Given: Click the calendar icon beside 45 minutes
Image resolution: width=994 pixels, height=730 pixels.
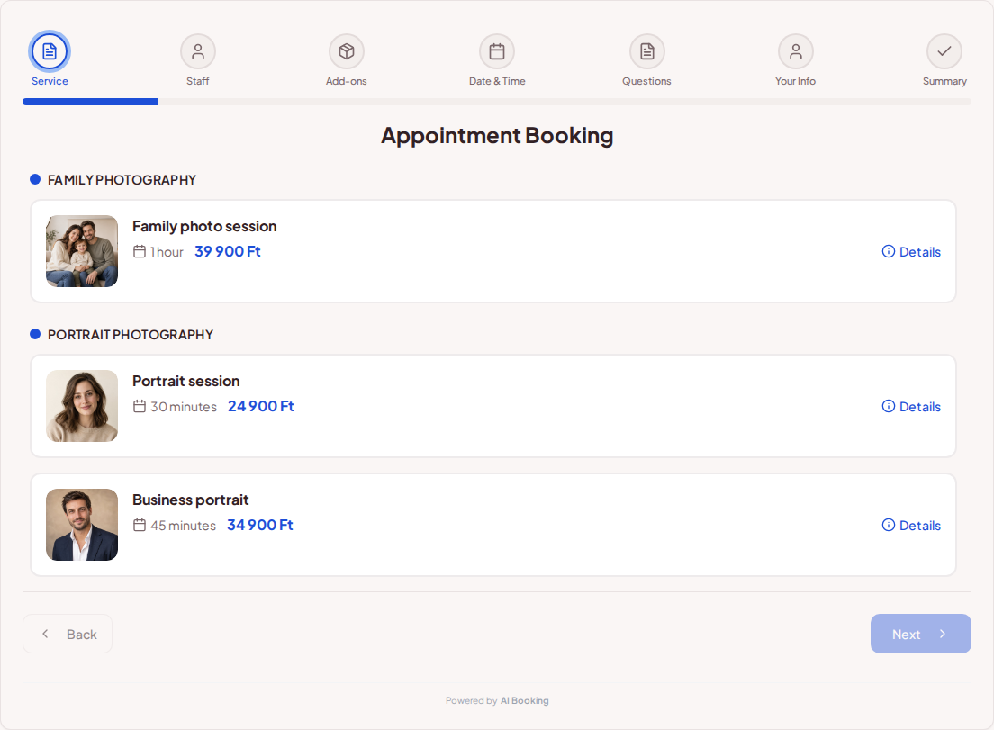Looking at the screenshot, I should pyautogui.click(x=140, y=526).
